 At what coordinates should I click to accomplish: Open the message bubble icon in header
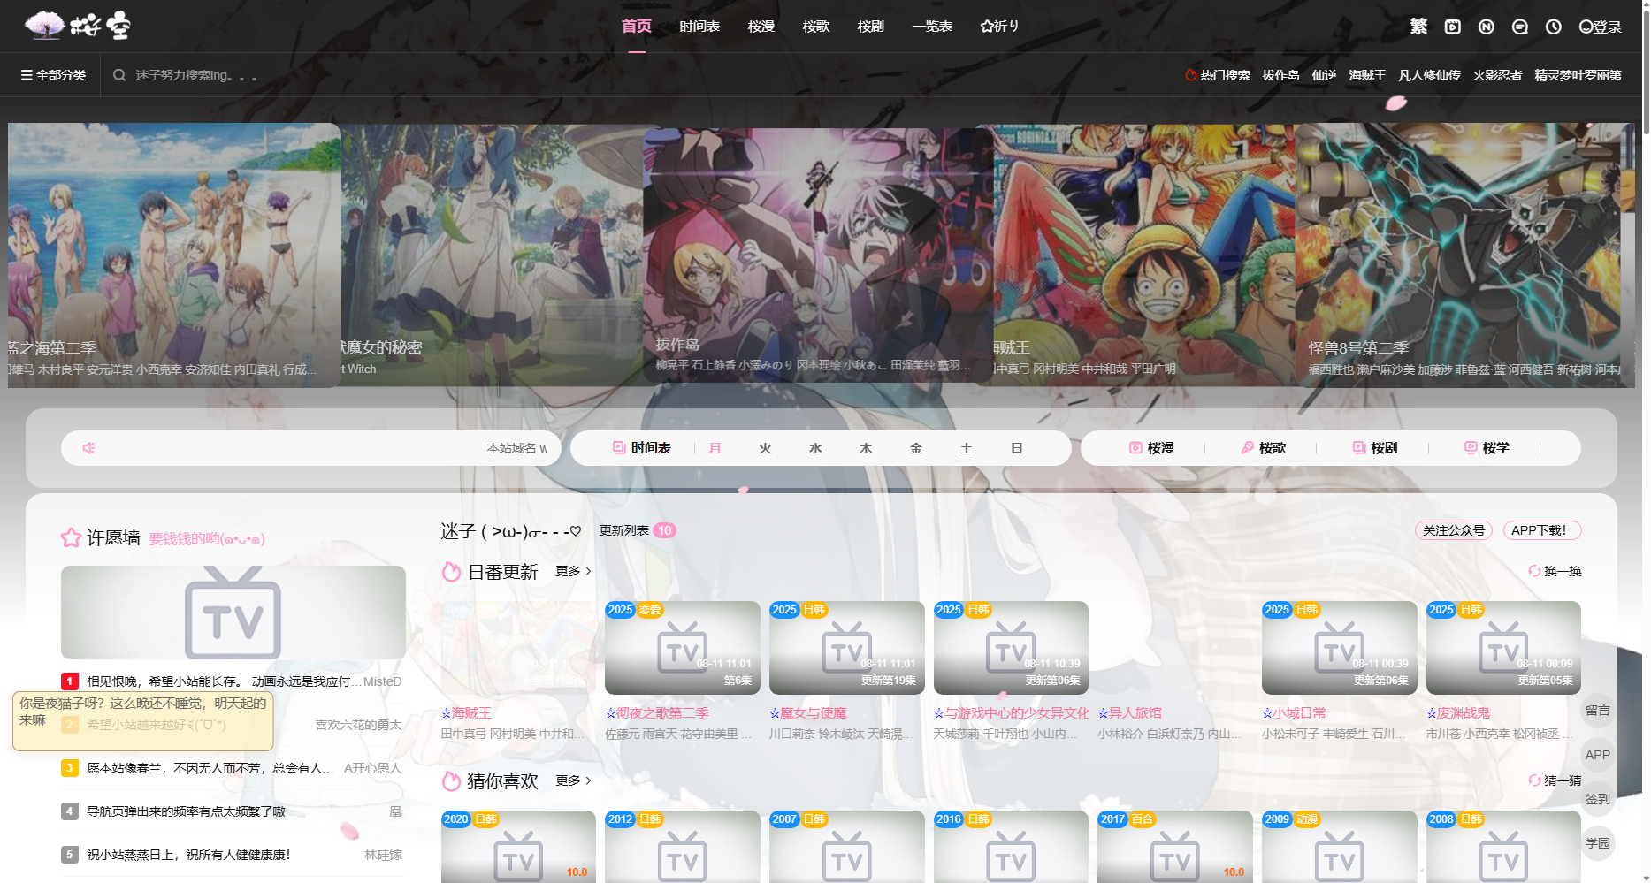click(x=1519, y=27)
